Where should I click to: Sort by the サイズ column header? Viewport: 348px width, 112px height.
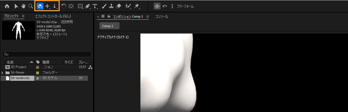click(68, 62)
